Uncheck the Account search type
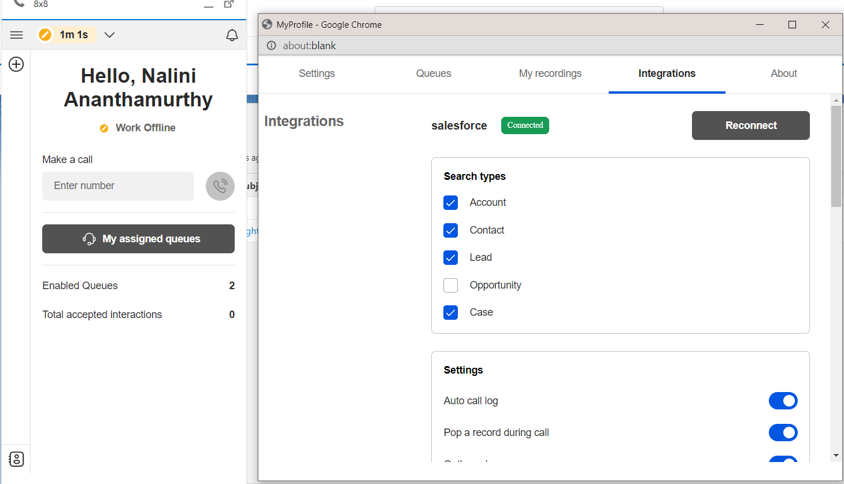The height and width of the screenshot is (484, 844). (450, 202)
